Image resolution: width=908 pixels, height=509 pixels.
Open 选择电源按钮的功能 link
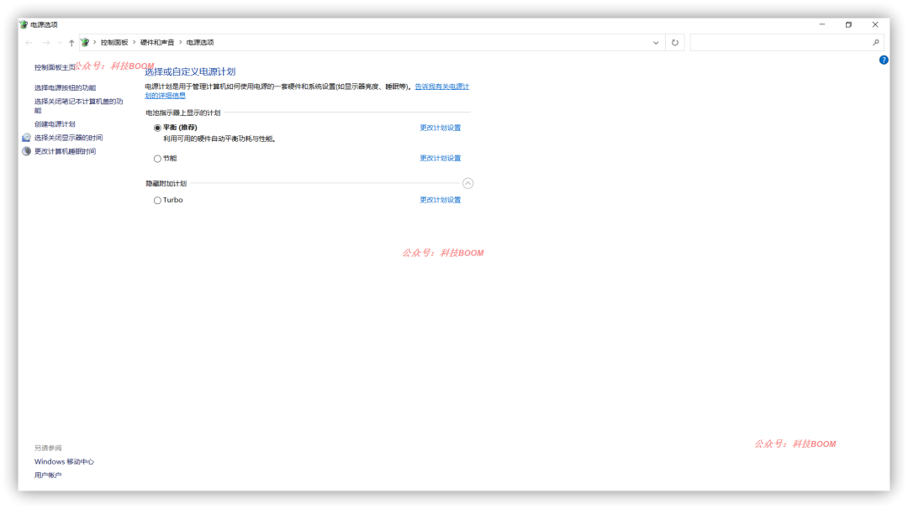click(x=65, y=88)
